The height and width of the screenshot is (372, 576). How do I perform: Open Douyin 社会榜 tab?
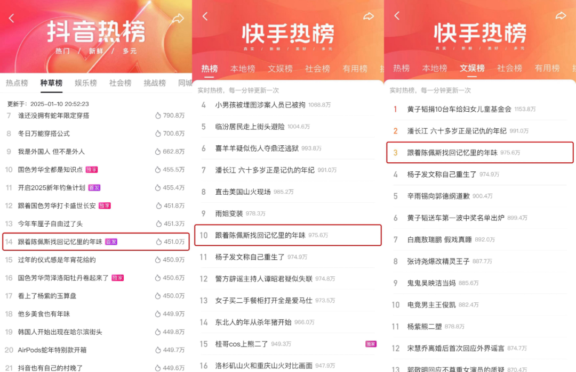(121, 83)
